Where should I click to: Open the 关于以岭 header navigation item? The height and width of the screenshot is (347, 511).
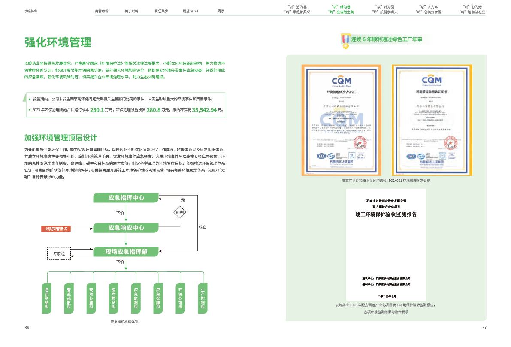131,11
